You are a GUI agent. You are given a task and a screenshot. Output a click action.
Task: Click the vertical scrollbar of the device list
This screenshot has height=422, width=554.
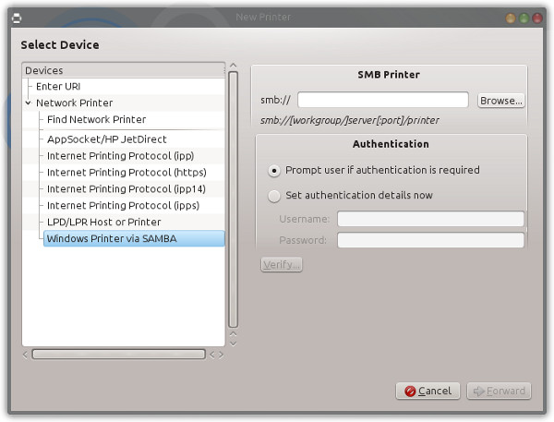point(233,199)
